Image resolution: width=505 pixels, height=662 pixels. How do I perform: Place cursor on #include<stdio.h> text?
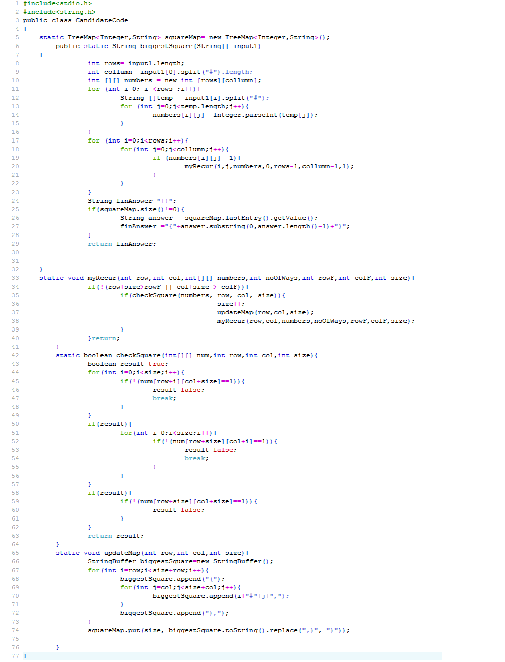pyautogui.click(x=58, y=3)
